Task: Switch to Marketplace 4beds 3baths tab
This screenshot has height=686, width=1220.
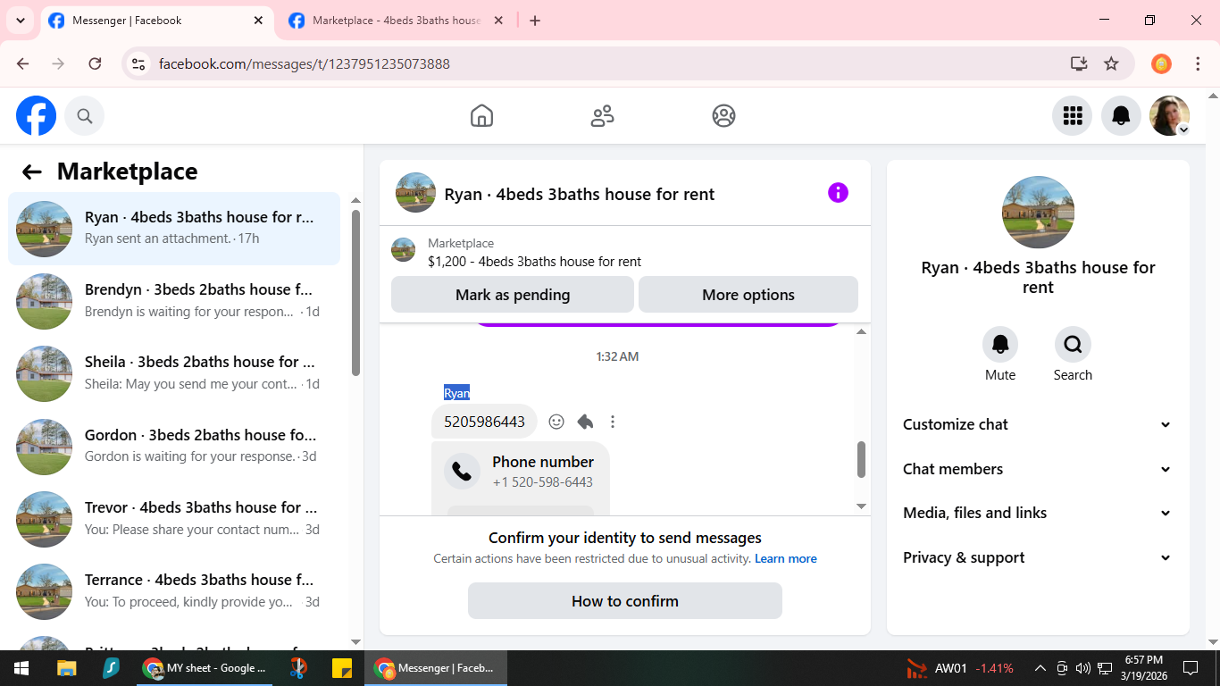Action: pyautogui.click(x=396, y=21)
